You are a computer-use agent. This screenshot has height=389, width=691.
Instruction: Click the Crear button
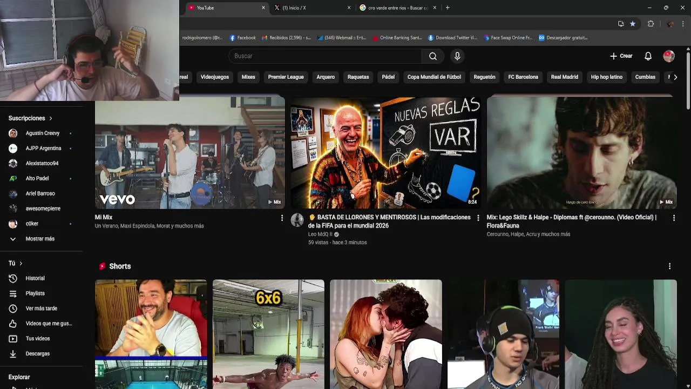[621, 56]
